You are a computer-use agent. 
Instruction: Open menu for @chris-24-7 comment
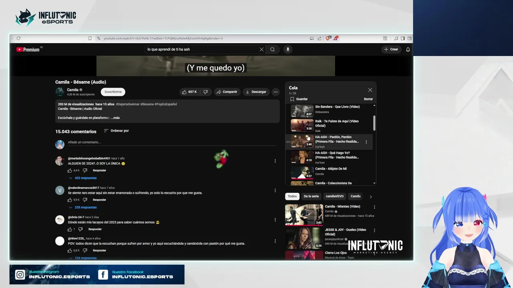coord(275,220)
